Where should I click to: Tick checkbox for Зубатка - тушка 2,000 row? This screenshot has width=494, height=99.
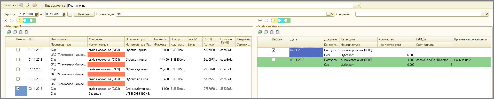18,50
